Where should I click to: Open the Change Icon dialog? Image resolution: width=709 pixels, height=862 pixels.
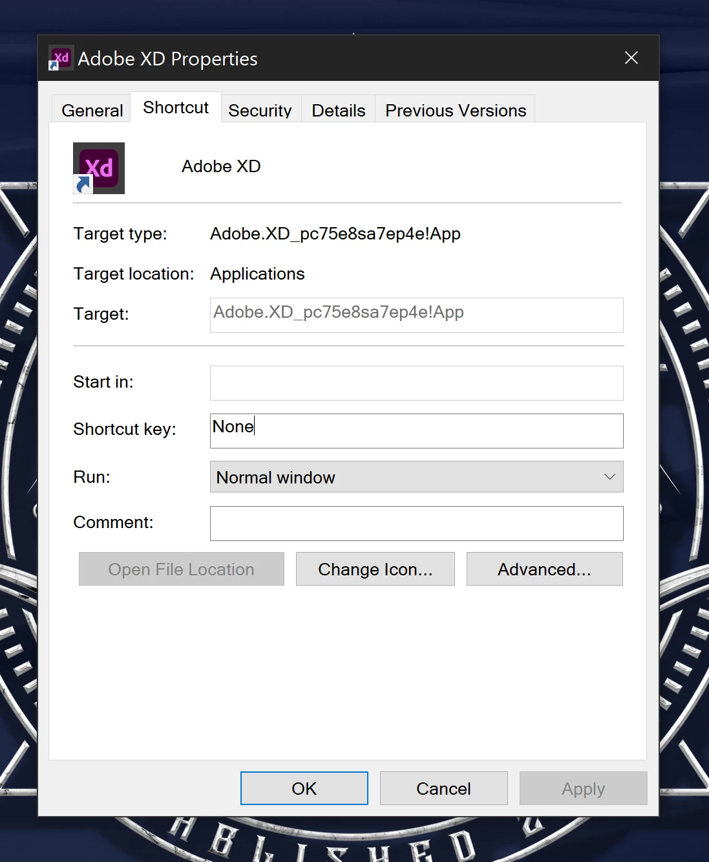click(x=376, y=569)
